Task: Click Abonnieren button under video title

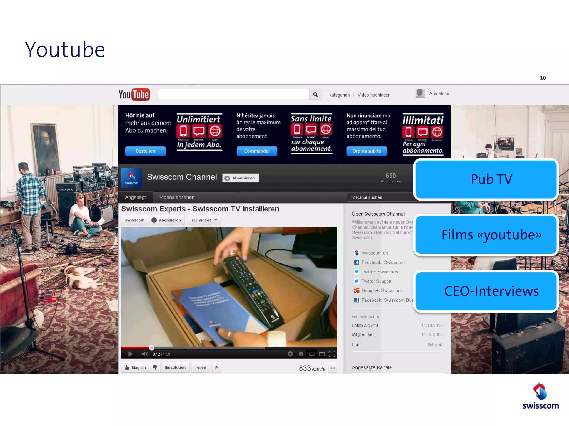Action: tap(166, 220)
